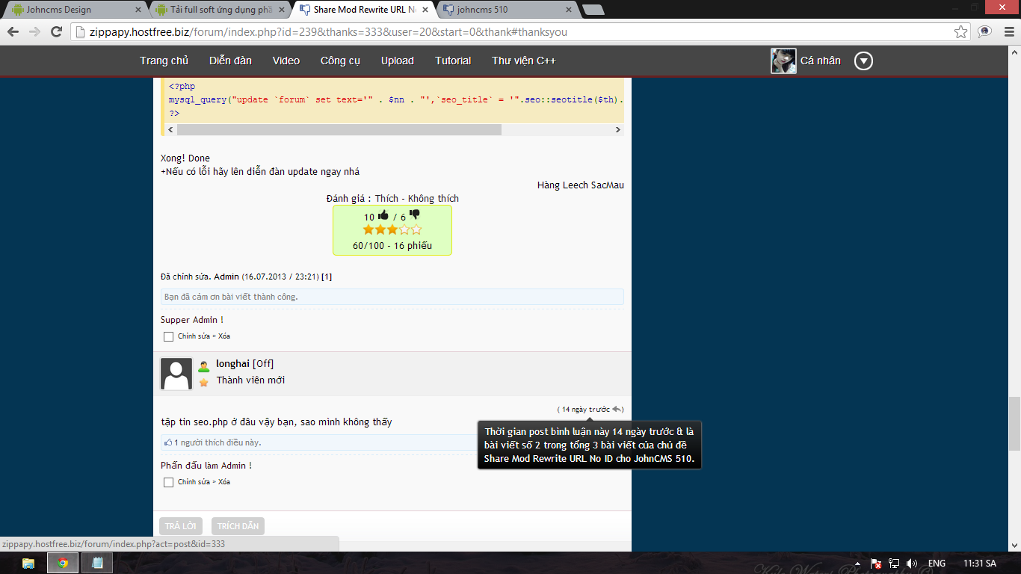This screenshot has height=574, width=1021.
Task: Close the Share Mod Rewrite URL tab
Action: coord(425,10)
